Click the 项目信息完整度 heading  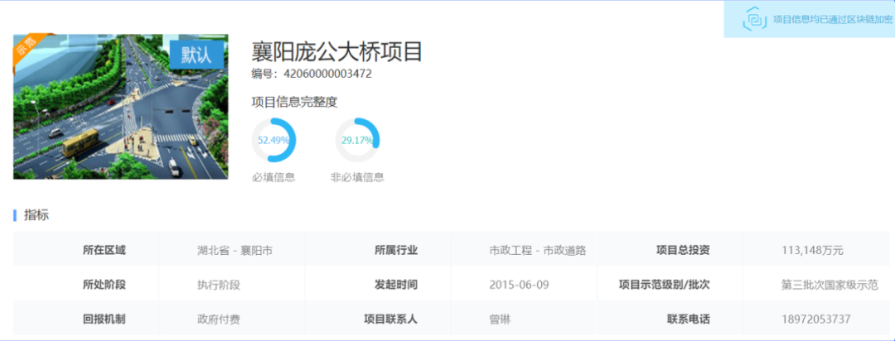point(294,102)
